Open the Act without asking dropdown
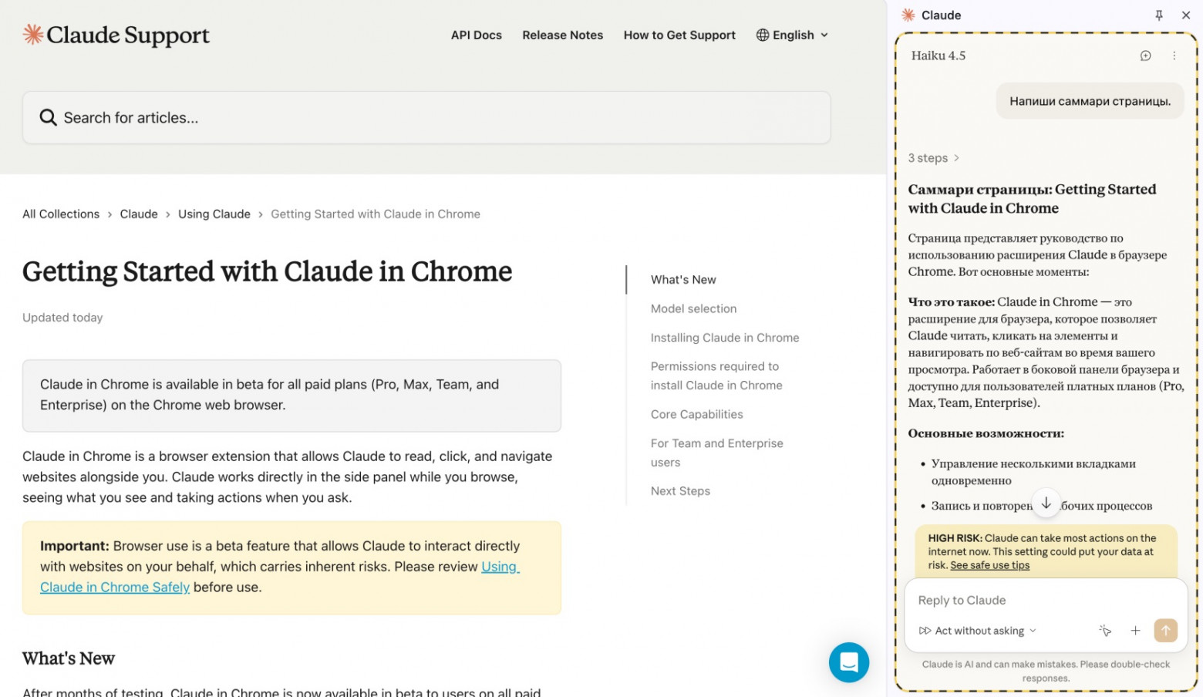Viewport: 1203px width, 697px height. tap(976, 631)
